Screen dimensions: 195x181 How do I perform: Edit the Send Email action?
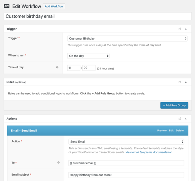point(171,130)
